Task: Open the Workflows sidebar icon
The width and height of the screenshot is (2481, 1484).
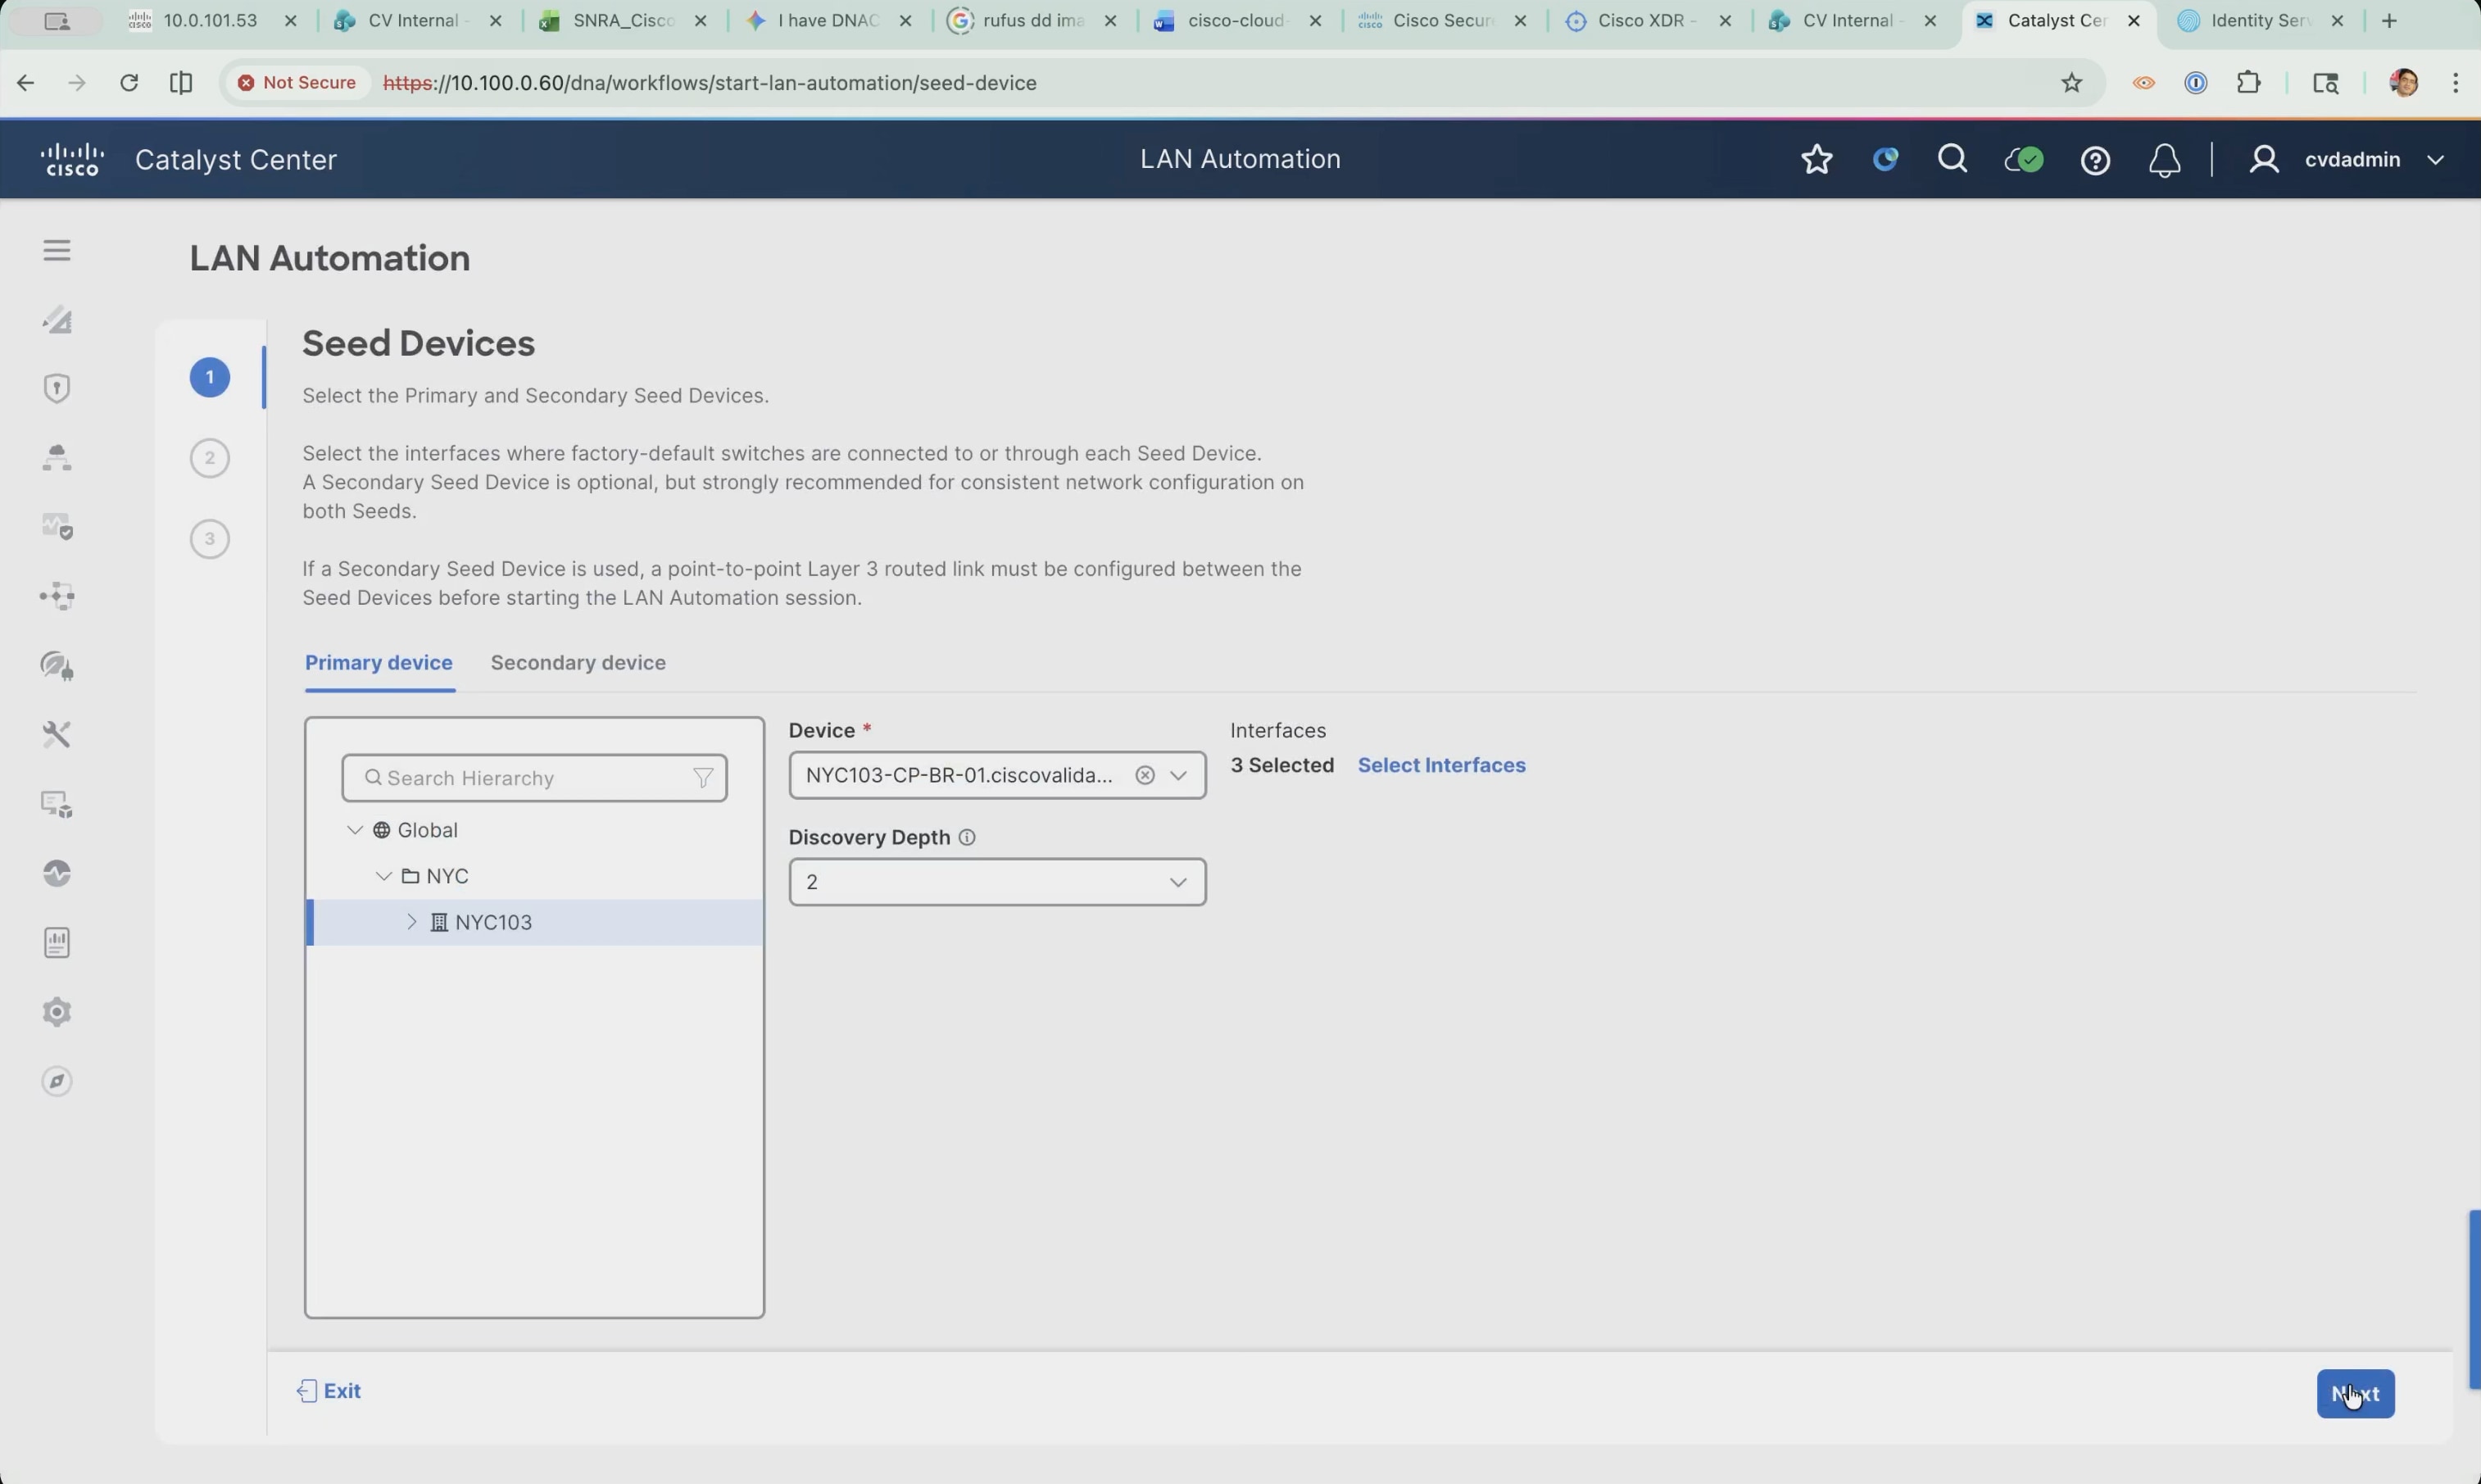Action: [x=57, y=596]
